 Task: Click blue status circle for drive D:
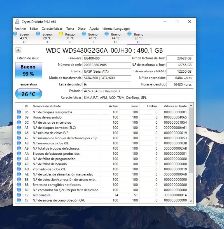click(38, 34)
